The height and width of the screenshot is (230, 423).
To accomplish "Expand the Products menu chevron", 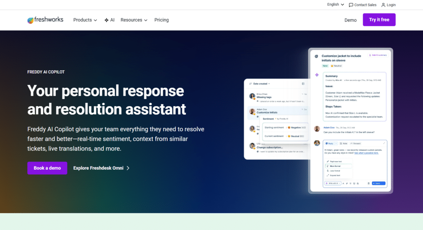I will click(95, 20).
